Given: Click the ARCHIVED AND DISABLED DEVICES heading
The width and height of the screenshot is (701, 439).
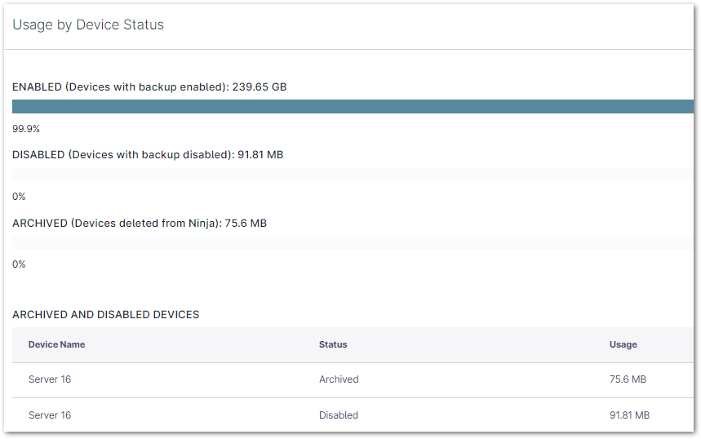Looking at the screenshot, I should point(106,314).
